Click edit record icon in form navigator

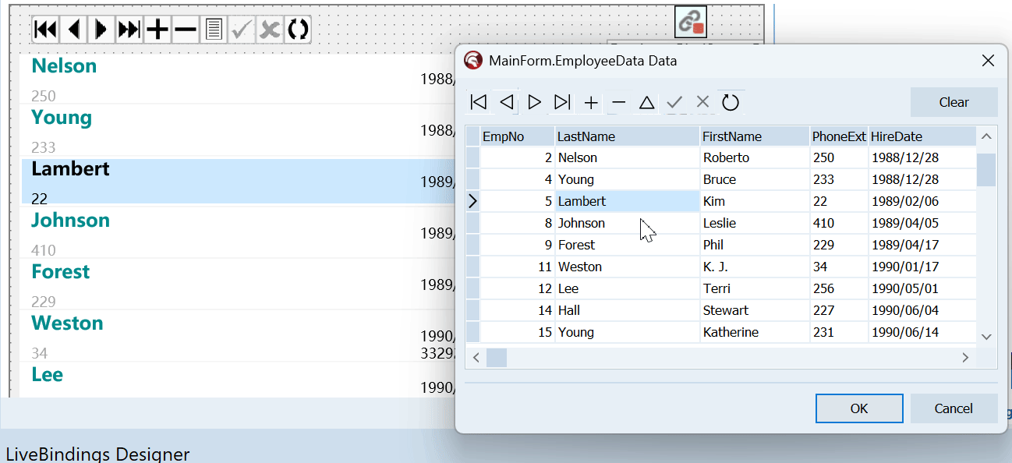(214, 30)
